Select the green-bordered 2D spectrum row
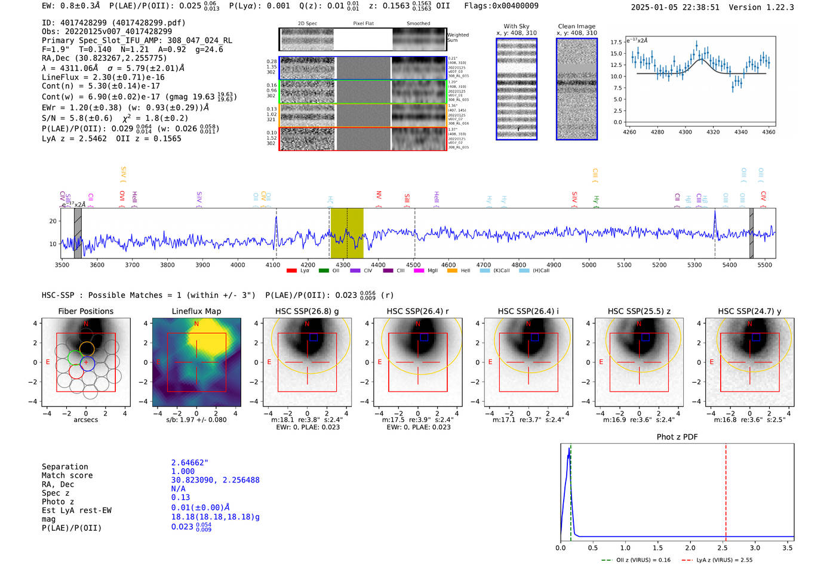 (x=362, y=92)
